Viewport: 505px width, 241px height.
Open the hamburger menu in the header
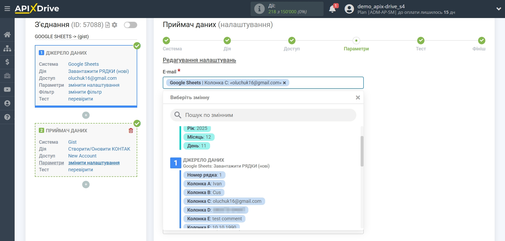(x=7, y=9)
